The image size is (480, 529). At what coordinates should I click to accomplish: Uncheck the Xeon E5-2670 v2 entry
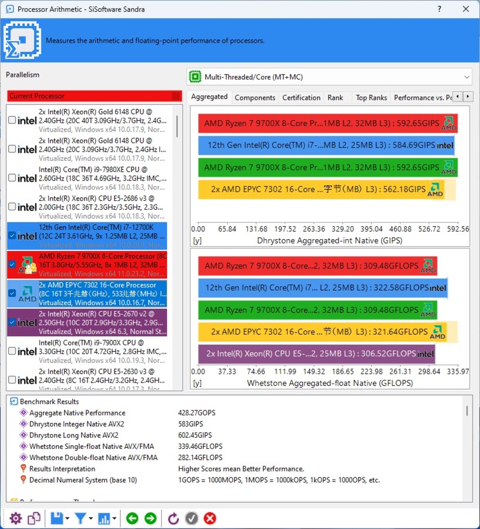12,322
